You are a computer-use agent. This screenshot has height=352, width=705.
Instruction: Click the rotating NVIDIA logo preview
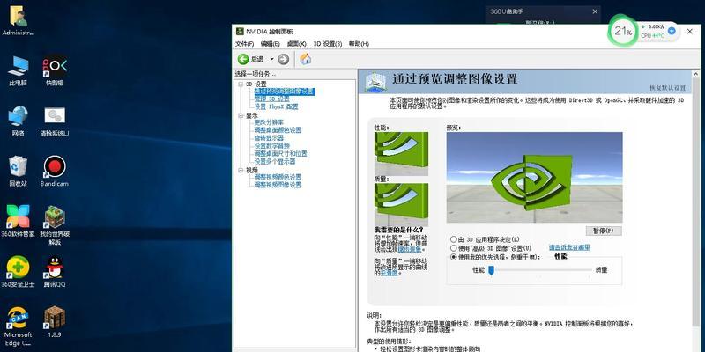point(534,178)
